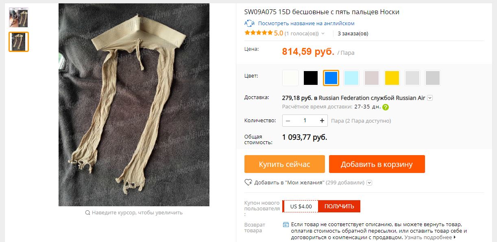Decrease quantity with the minus button
This screenshot has width=497, height=242.
point(288,121)
